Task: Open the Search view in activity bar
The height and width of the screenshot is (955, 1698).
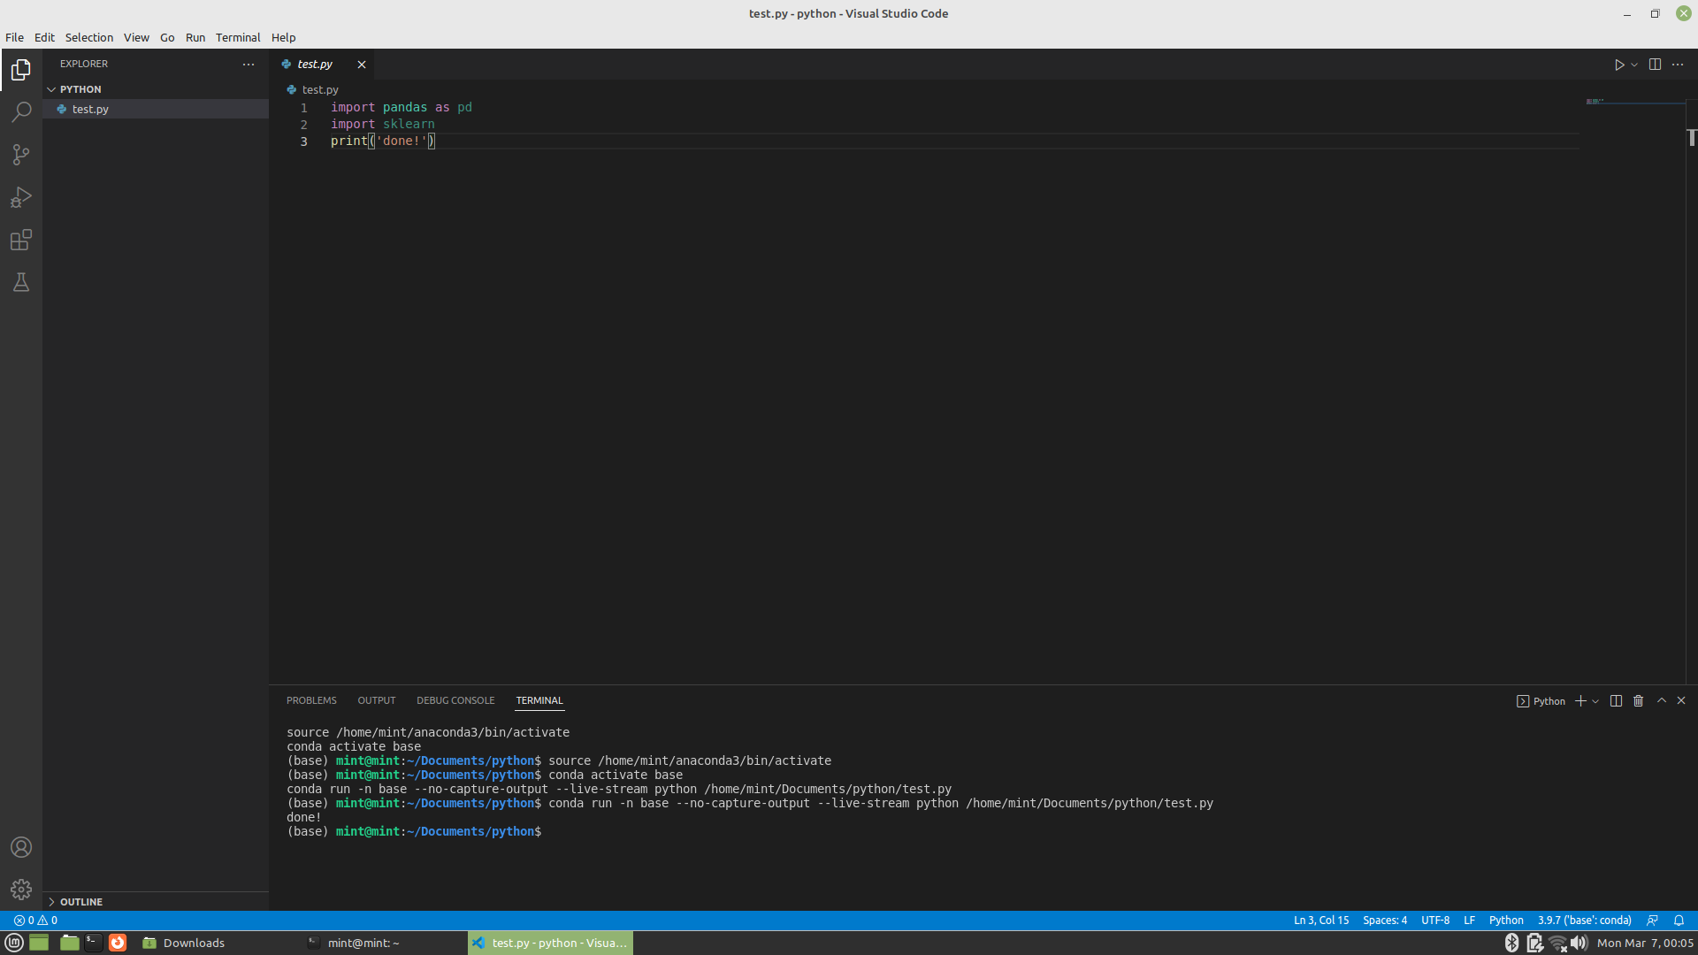Action: click(21, 112)
